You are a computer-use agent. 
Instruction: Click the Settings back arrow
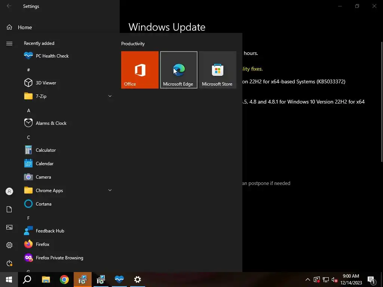point(9,6)
